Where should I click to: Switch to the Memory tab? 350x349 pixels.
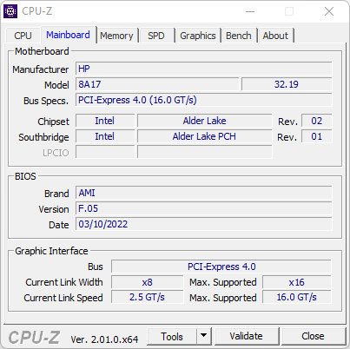pyautogui.click(x=116, y=36)
